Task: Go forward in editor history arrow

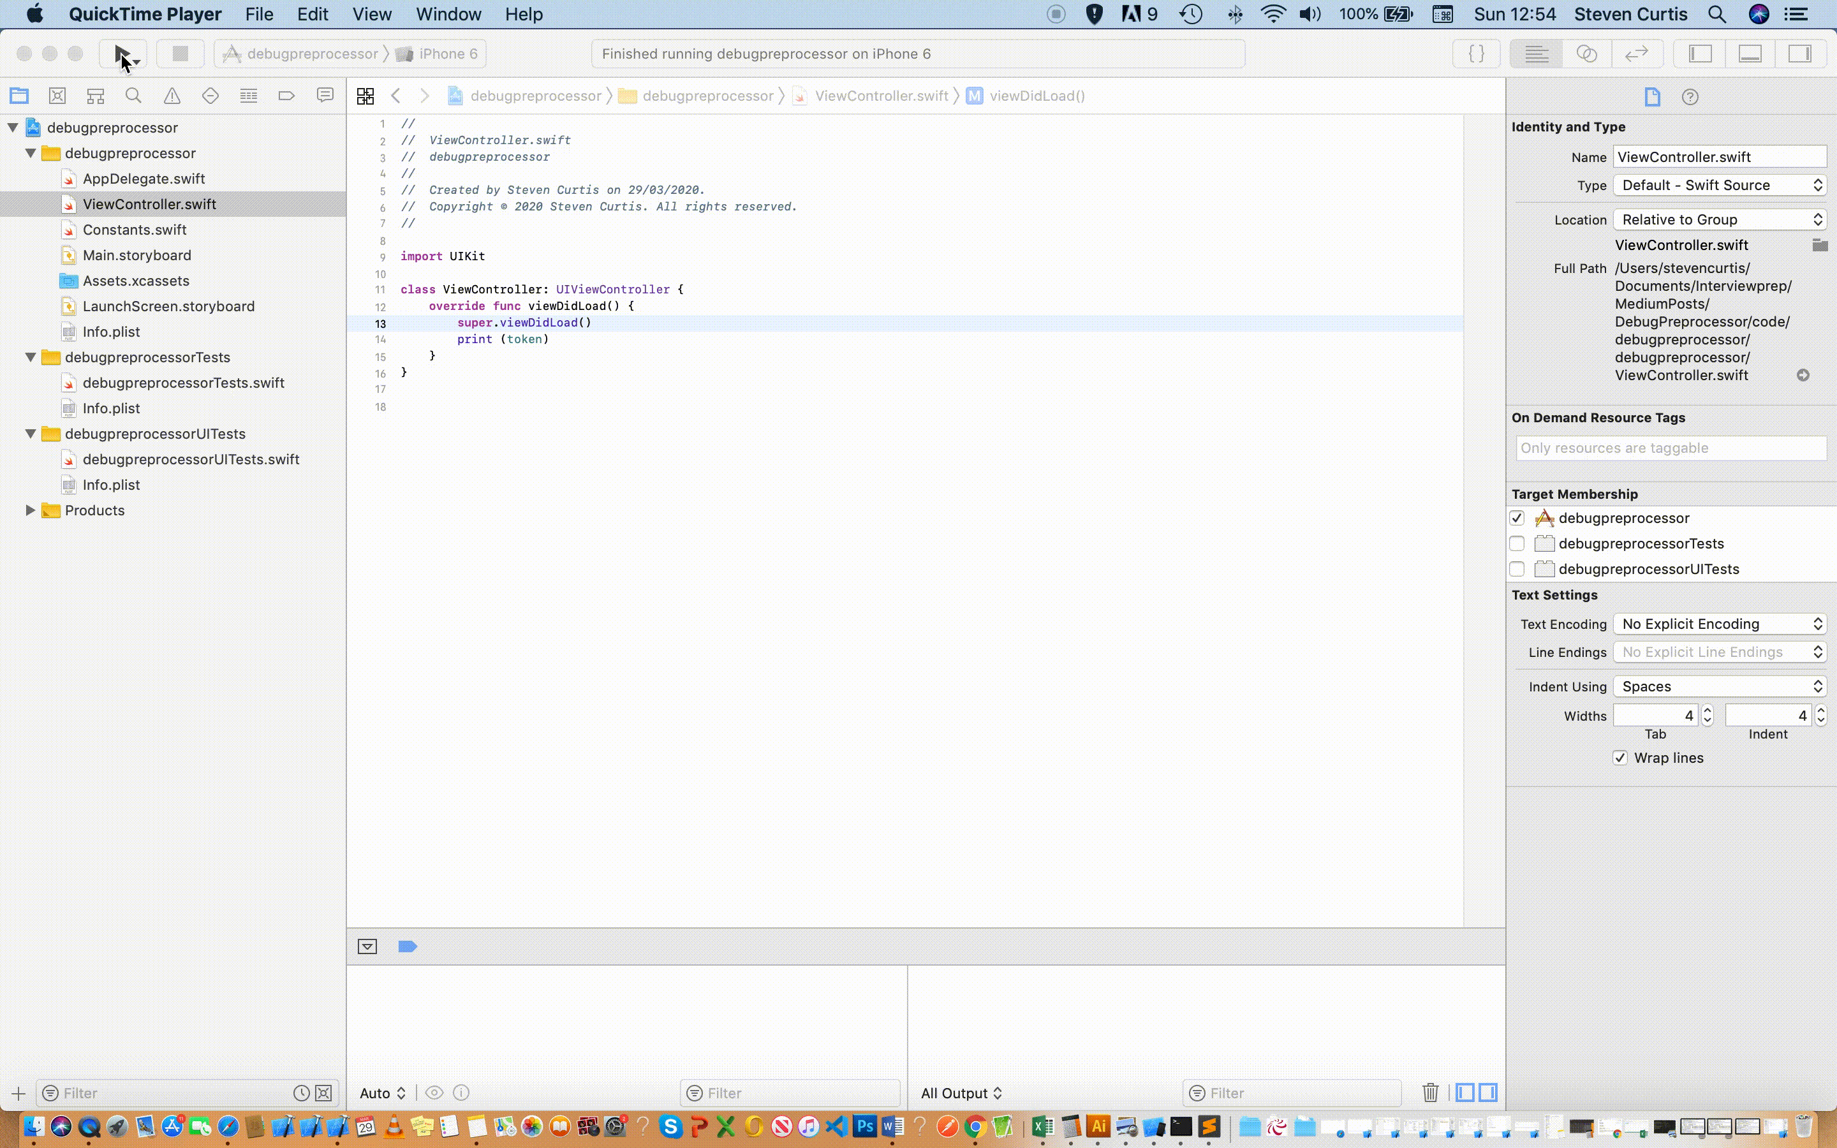Action: click(425, 96)
